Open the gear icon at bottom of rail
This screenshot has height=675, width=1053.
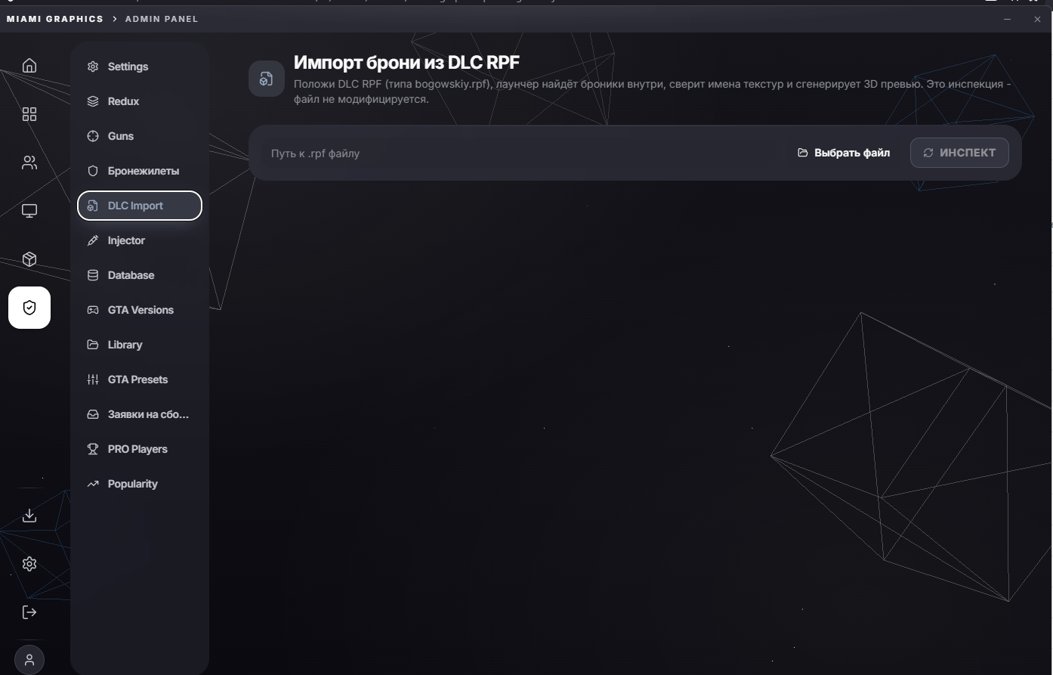[29, 564]
